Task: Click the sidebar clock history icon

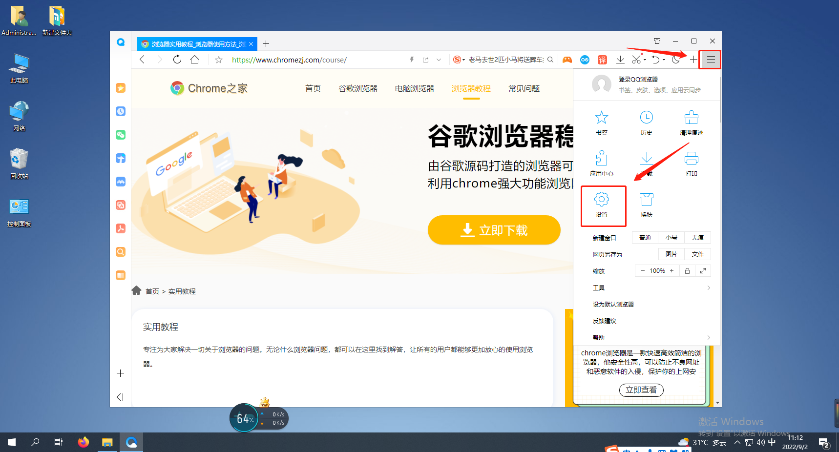Action: click(121, 111)
